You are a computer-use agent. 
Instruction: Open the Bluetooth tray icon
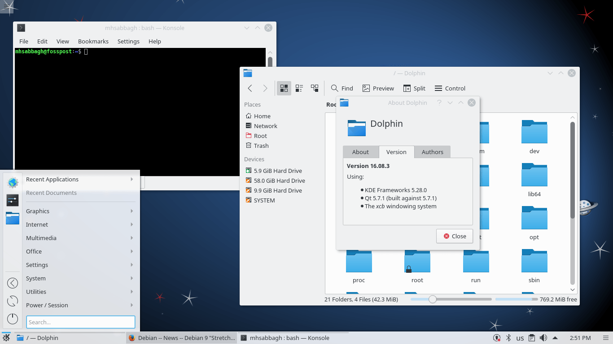(508, 338)
